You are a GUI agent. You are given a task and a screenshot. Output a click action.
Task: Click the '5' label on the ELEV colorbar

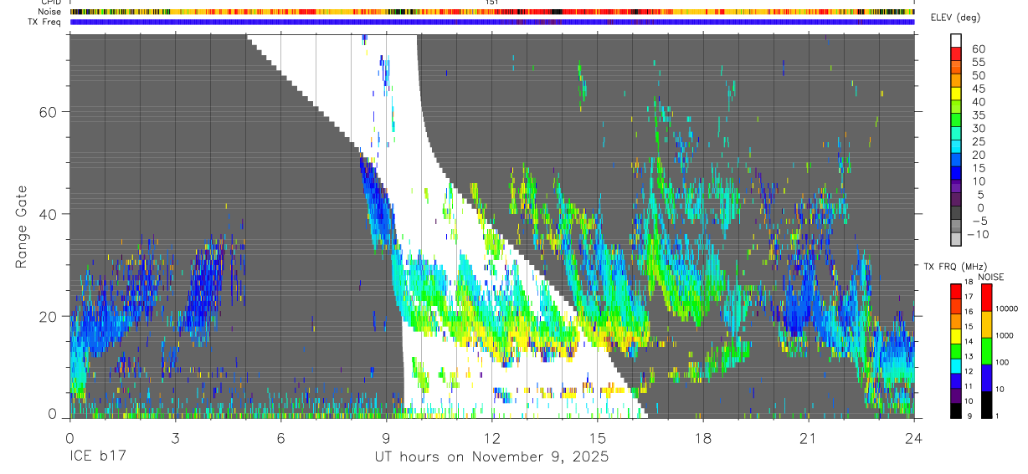coord(981,195)
